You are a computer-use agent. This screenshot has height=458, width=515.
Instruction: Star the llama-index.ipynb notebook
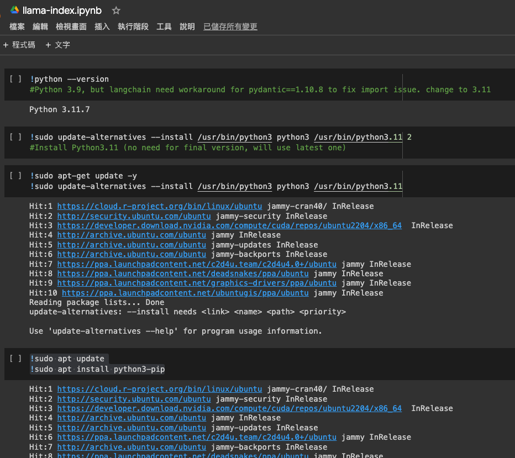pyautogui.click(x=116, y=10)
